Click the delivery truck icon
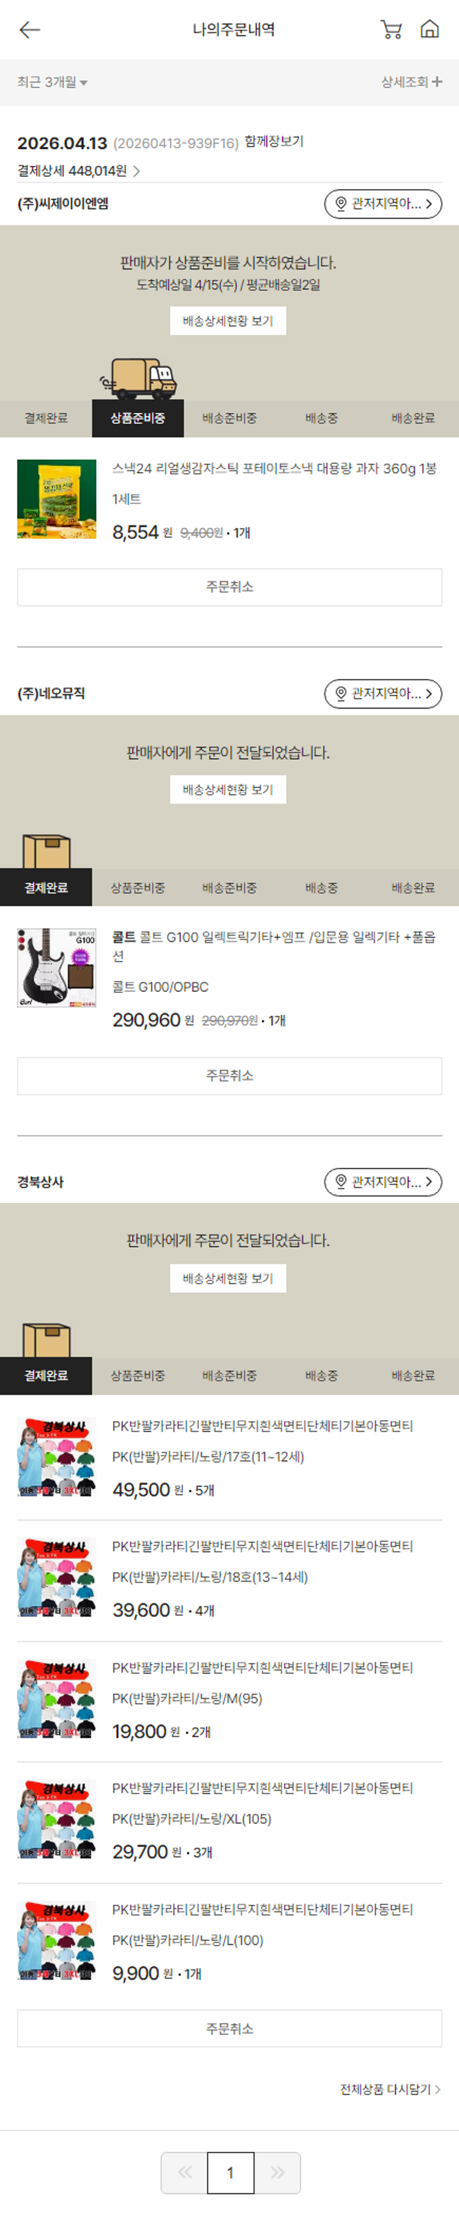 138,378
